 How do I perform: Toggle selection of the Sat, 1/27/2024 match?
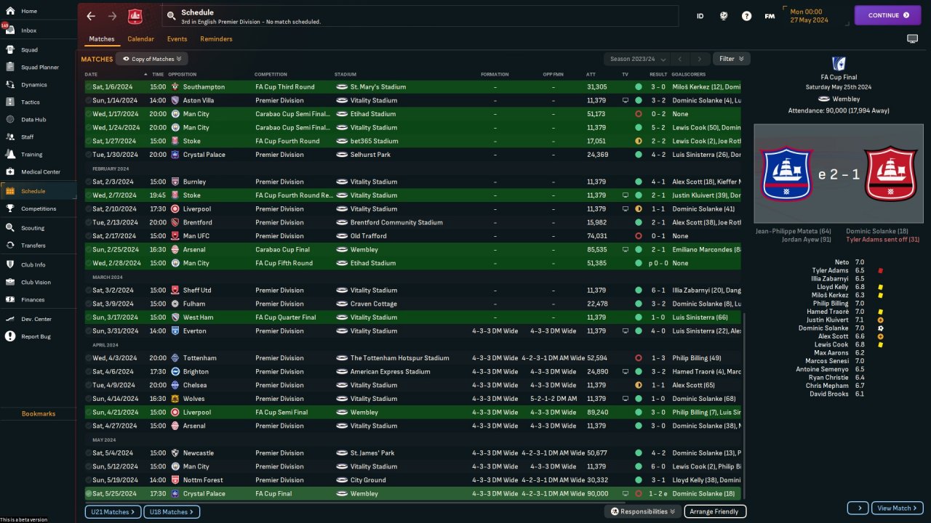[89, 141]
